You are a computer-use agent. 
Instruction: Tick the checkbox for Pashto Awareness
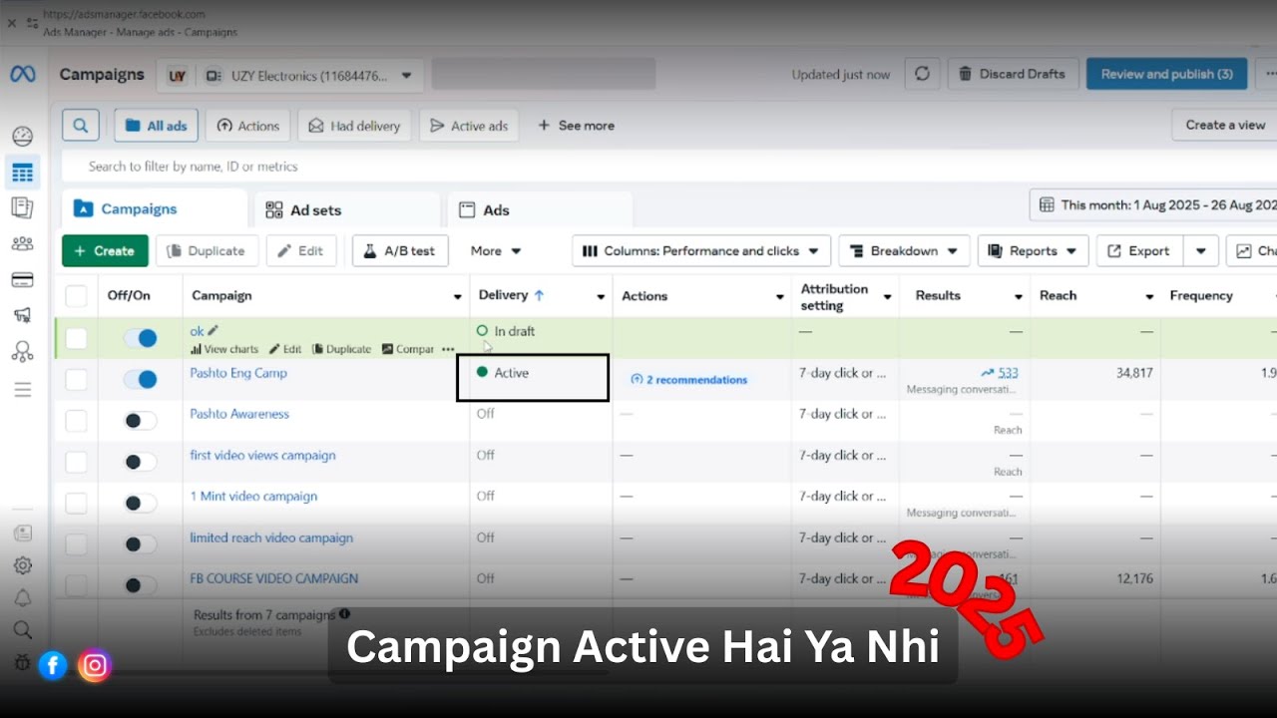click(76, 421)
